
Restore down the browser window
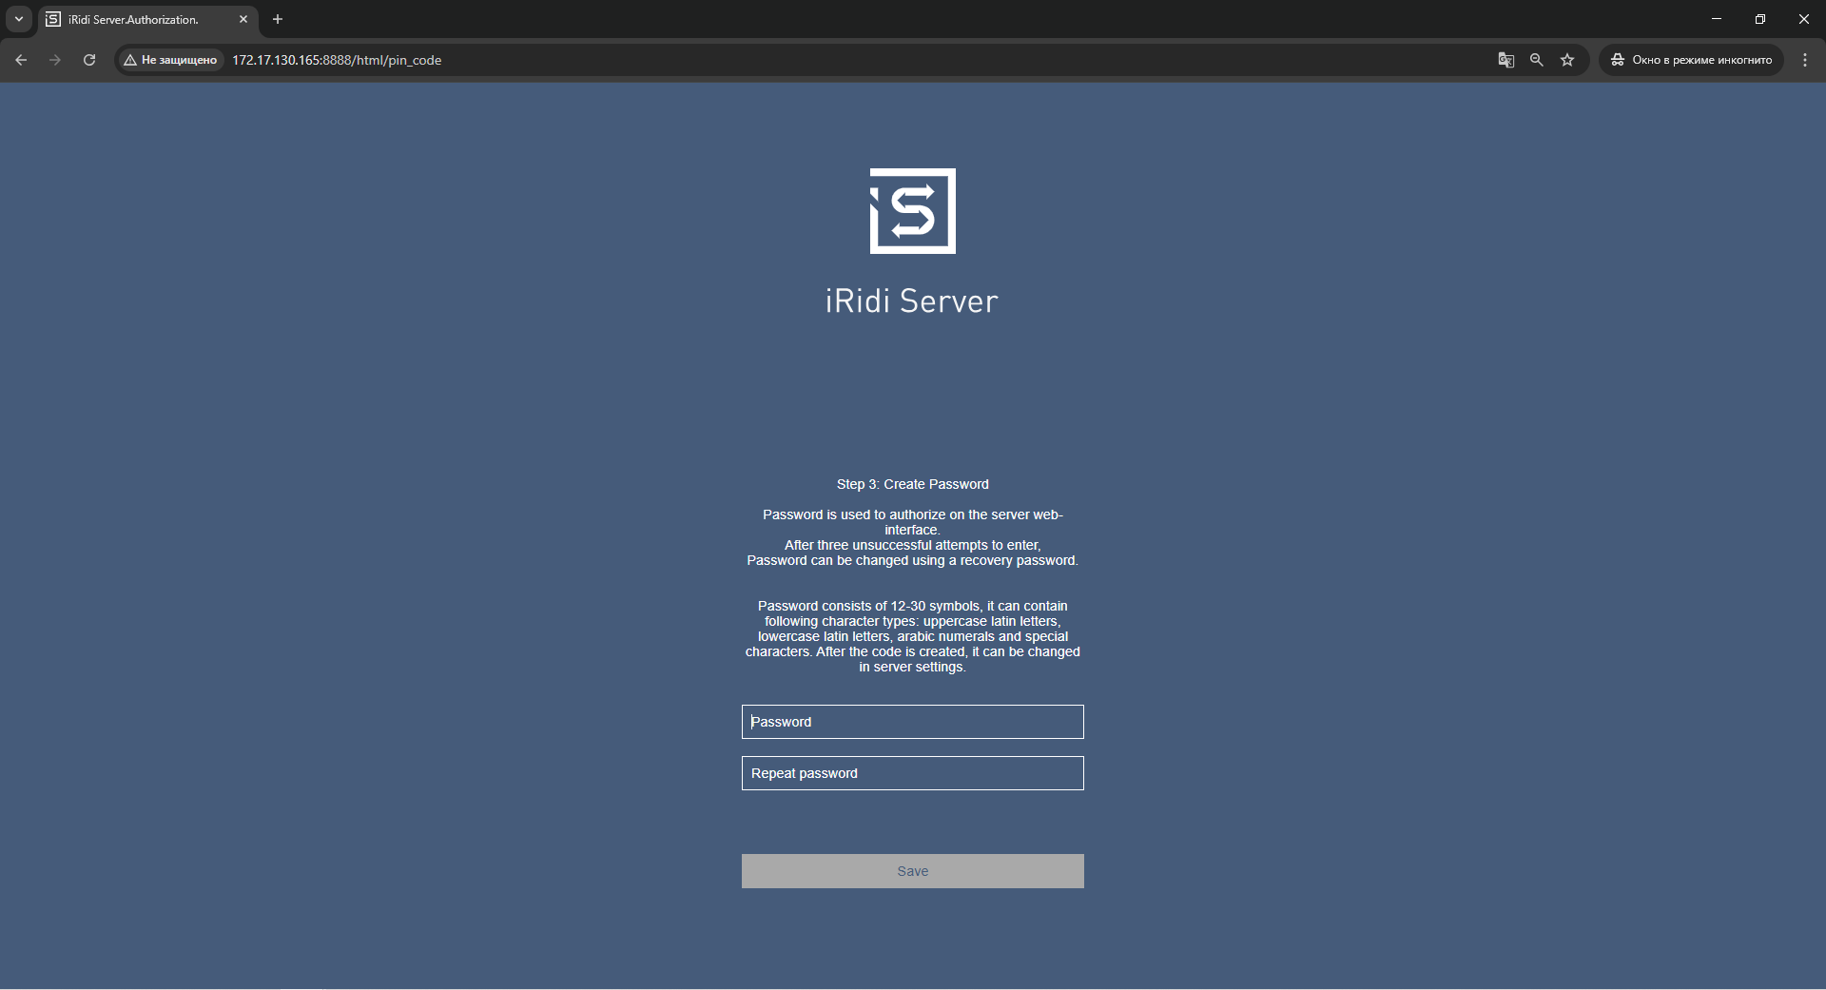[x=1759, y=19]
